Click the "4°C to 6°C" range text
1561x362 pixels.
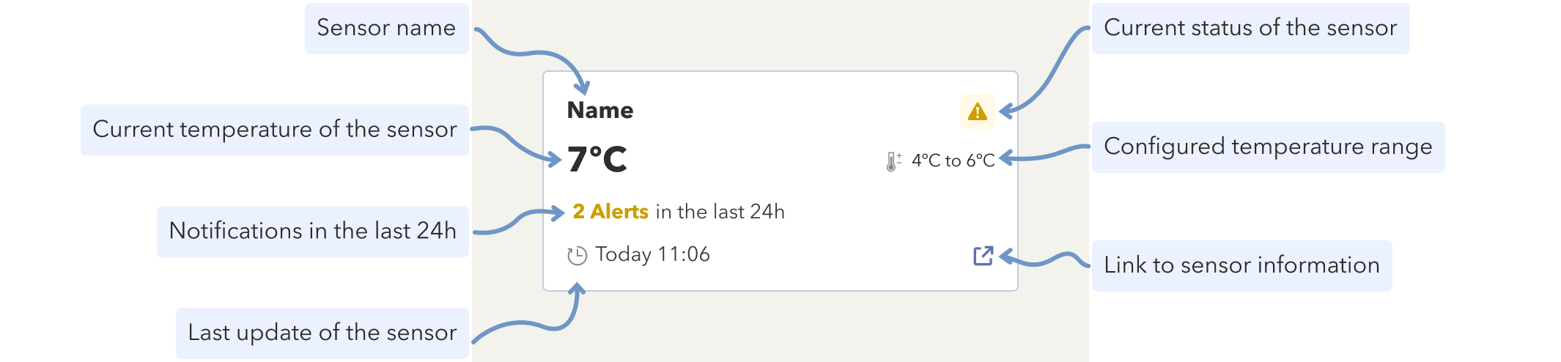[953, 160]
